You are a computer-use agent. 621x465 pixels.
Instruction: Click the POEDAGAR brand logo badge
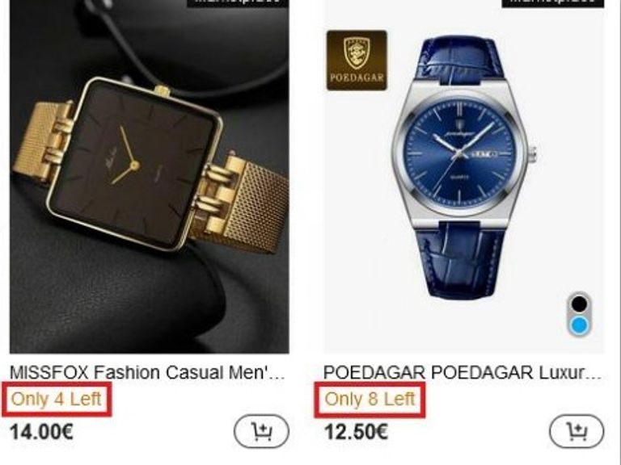[x=357, y=61]
